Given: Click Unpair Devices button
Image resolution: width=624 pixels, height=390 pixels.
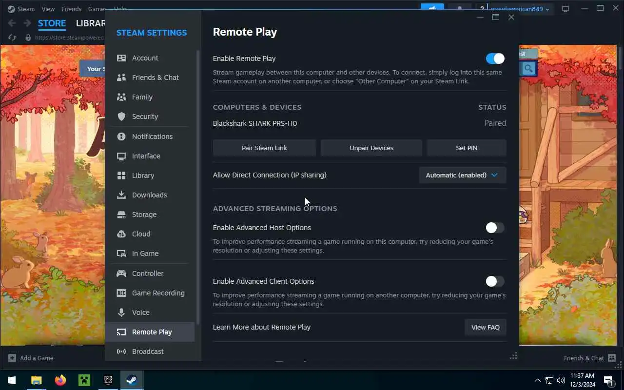Looking at the screenshot, I should coord(371,148).
